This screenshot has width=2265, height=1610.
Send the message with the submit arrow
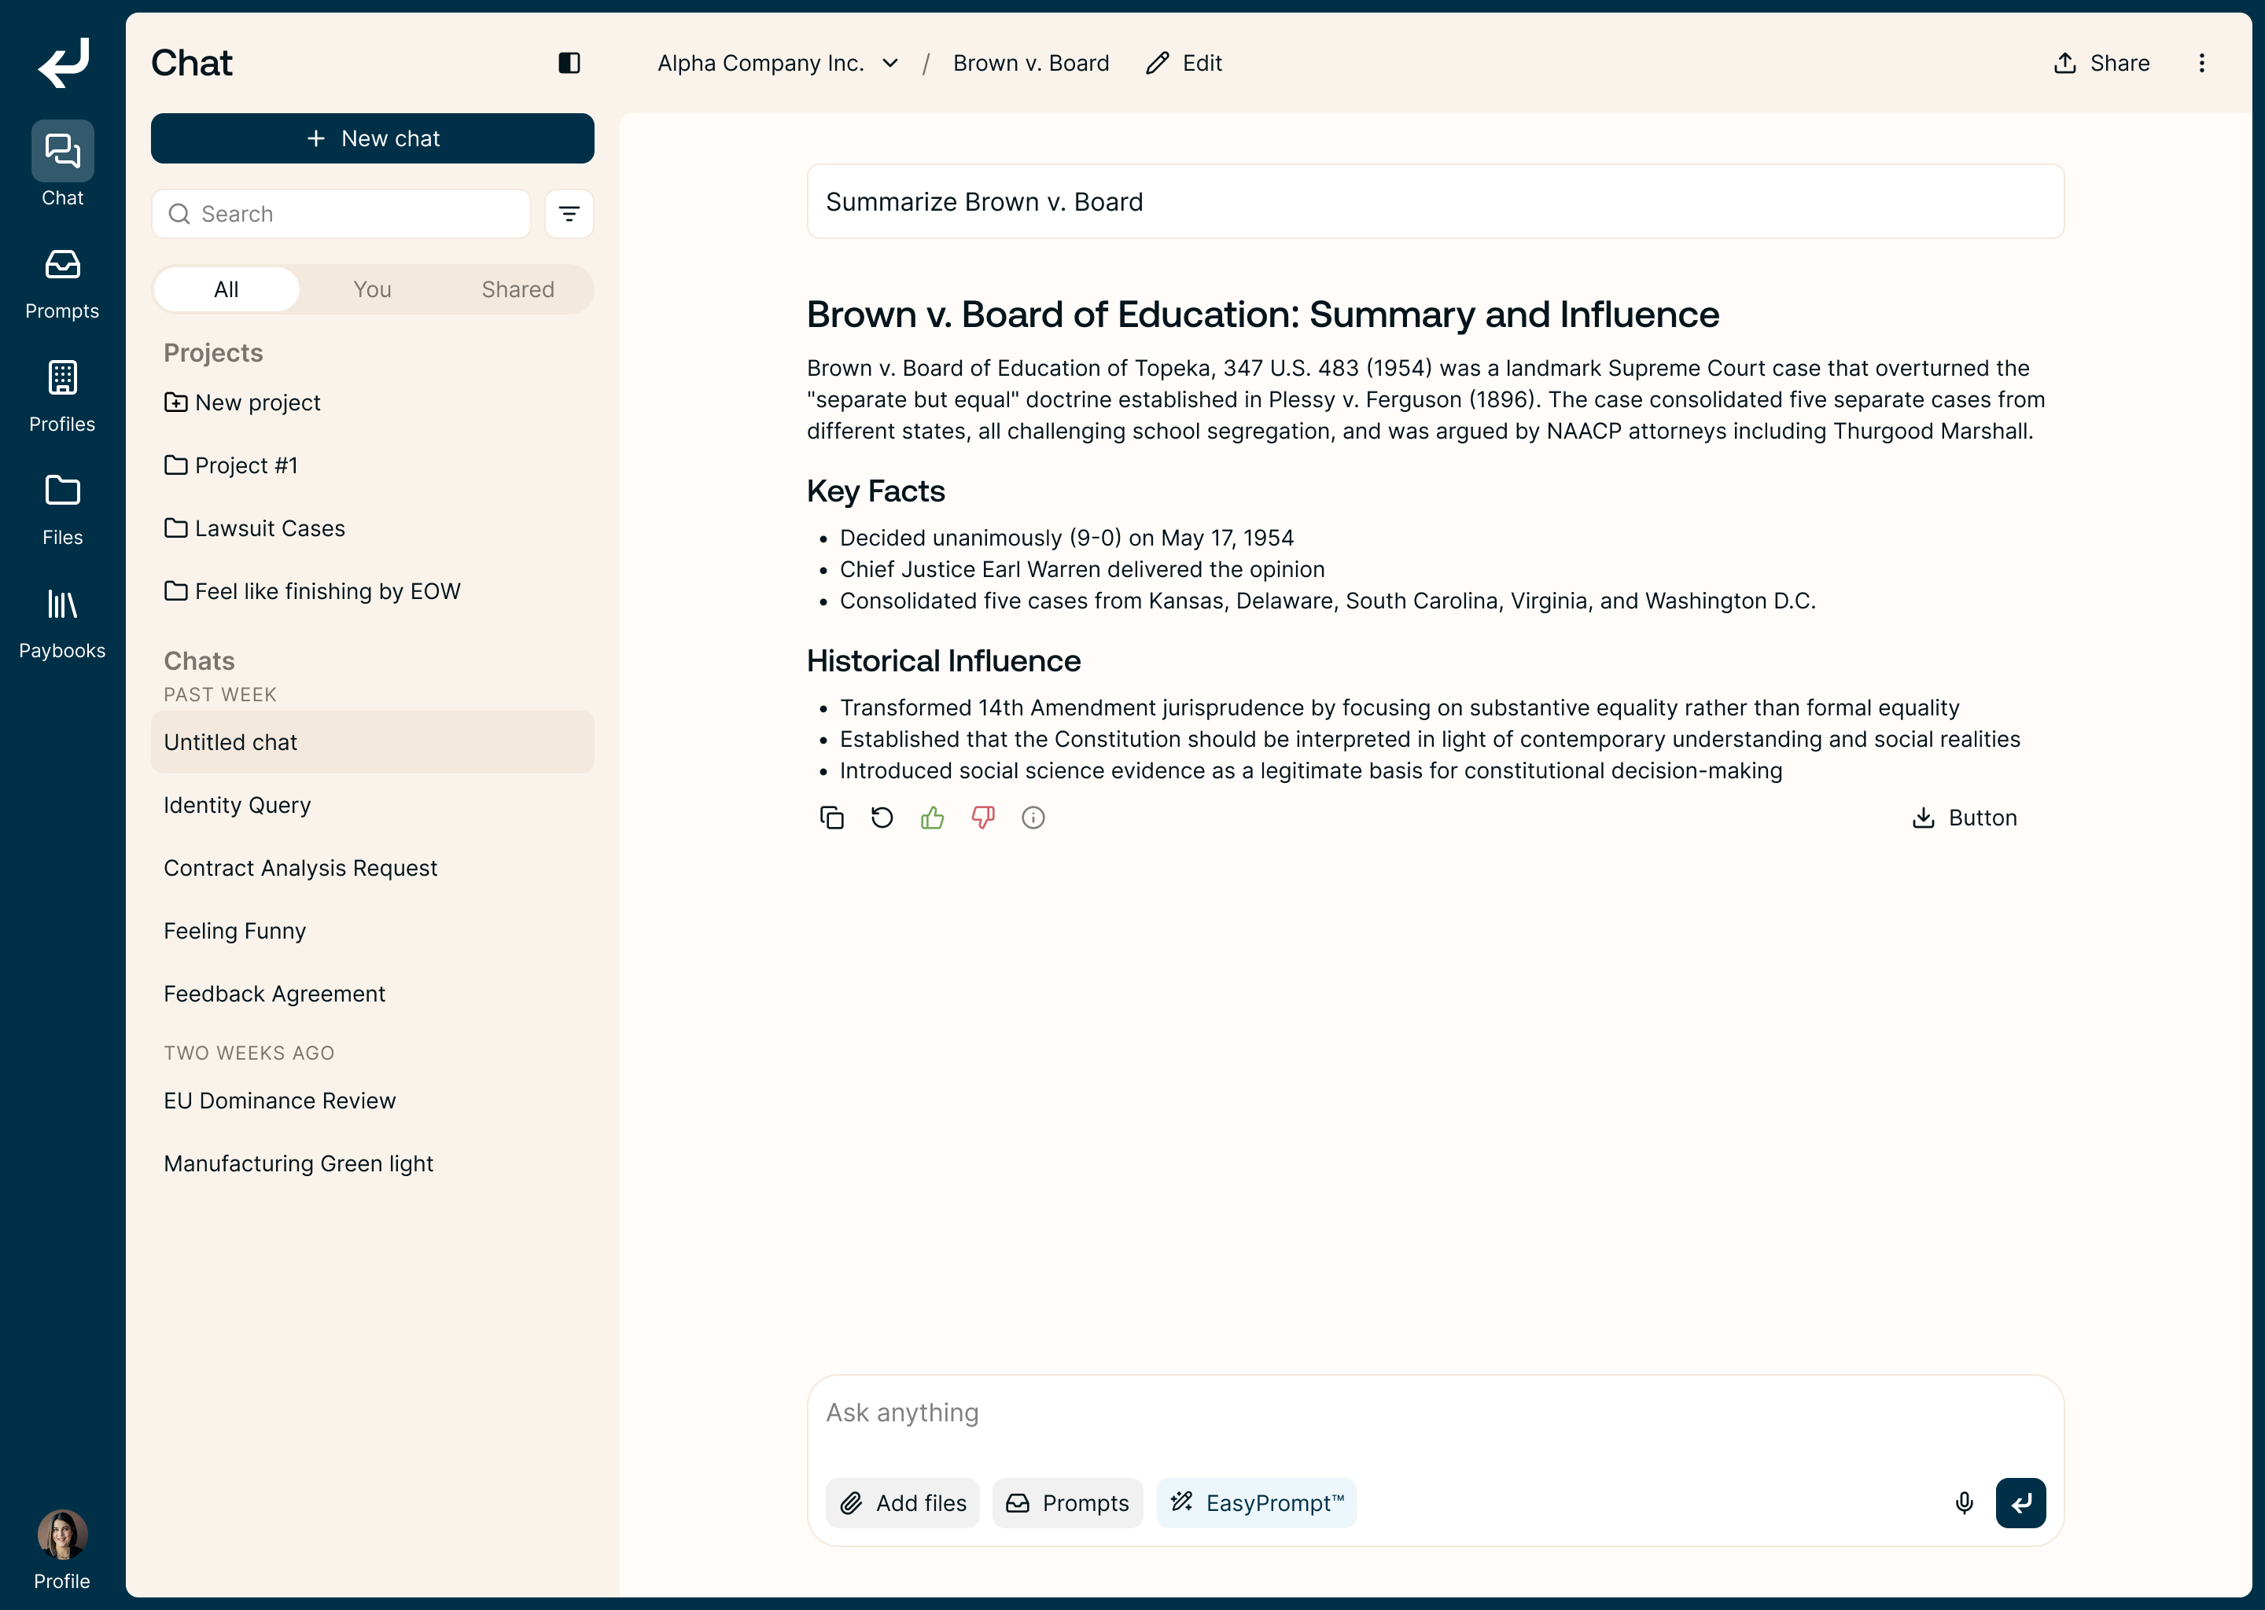[2021, 1503]
